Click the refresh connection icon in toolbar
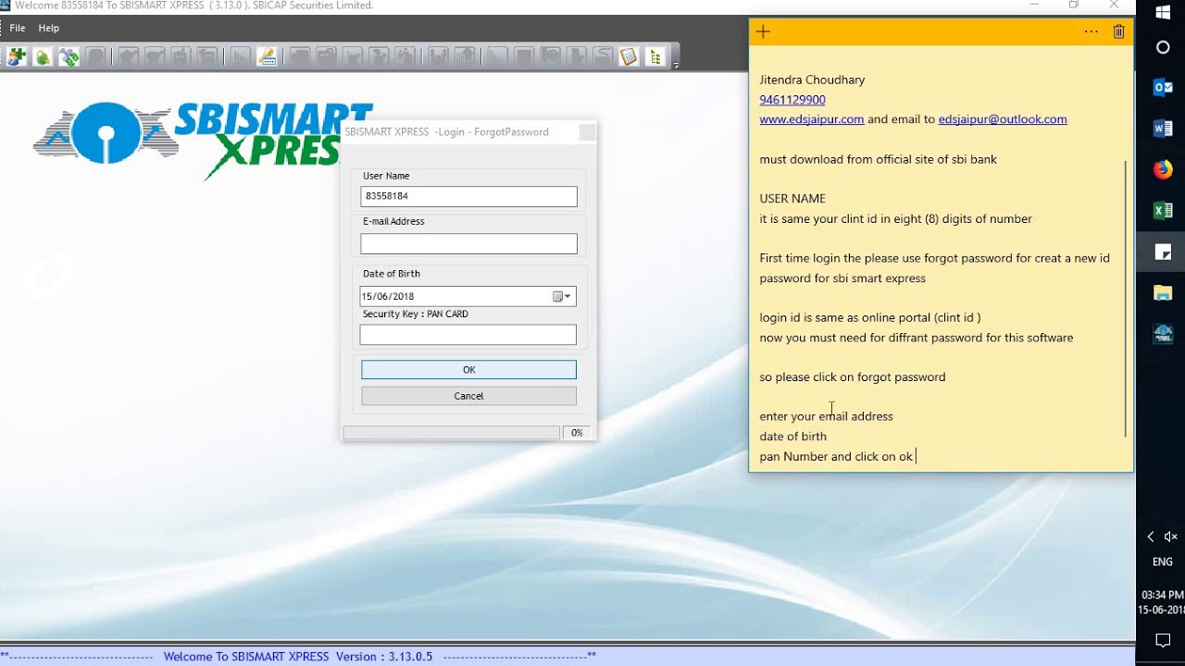 click(69, 57)
